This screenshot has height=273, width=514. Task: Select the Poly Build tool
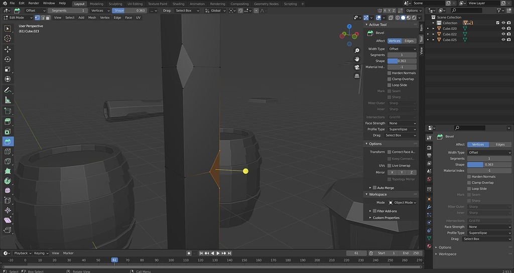point(8,171)
